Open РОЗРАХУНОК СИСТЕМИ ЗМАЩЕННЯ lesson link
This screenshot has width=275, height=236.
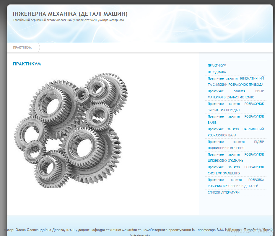click(236, 170)
